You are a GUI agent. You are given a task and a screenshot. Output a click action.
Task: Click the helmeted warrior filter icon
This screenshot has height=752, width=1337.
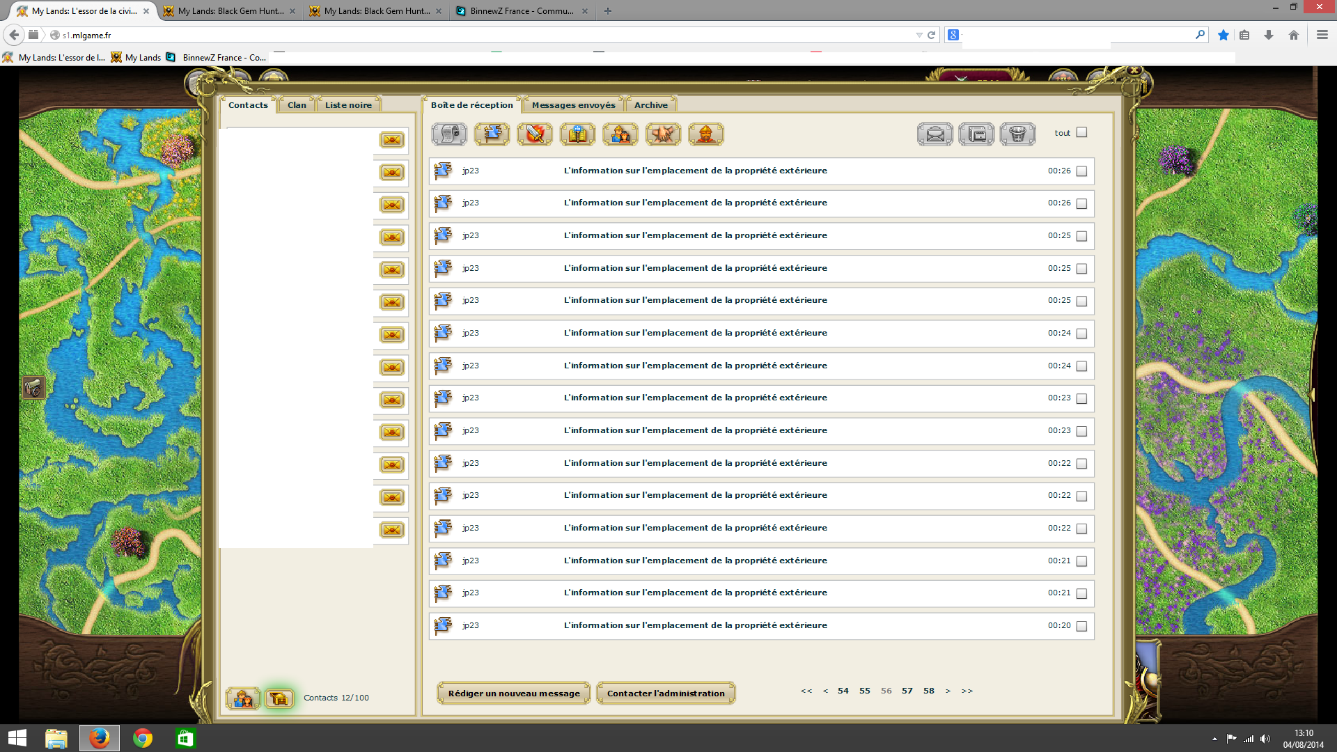click(x=705, y=134)
